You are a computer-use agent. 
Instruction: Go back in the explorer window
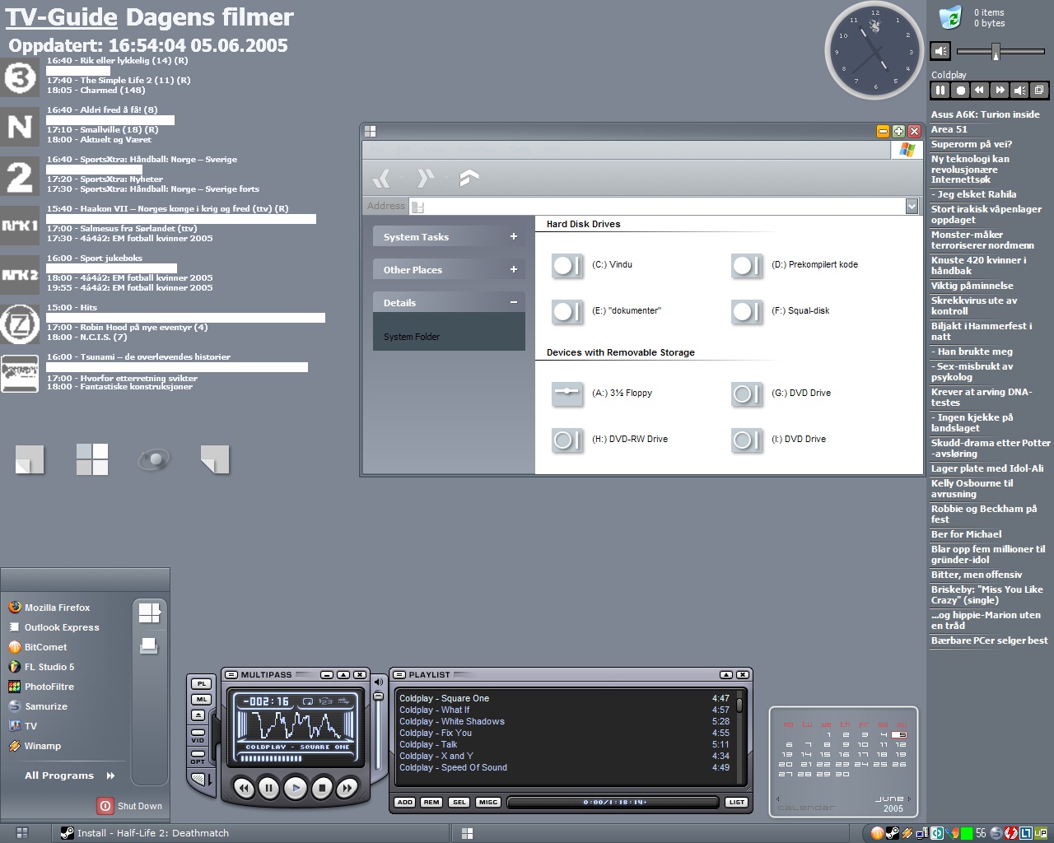381,178
